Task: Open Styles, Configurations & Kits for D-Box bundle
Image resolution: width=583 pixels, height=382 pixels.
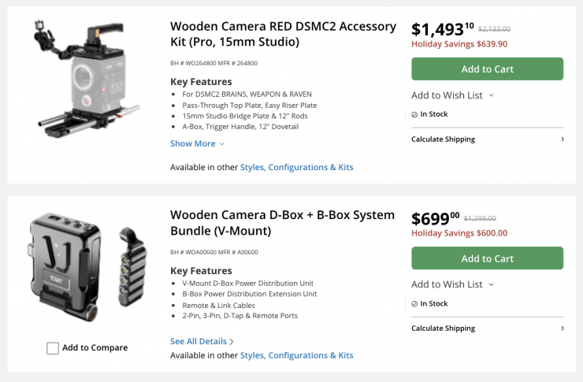Action: (x=296, y=355)
